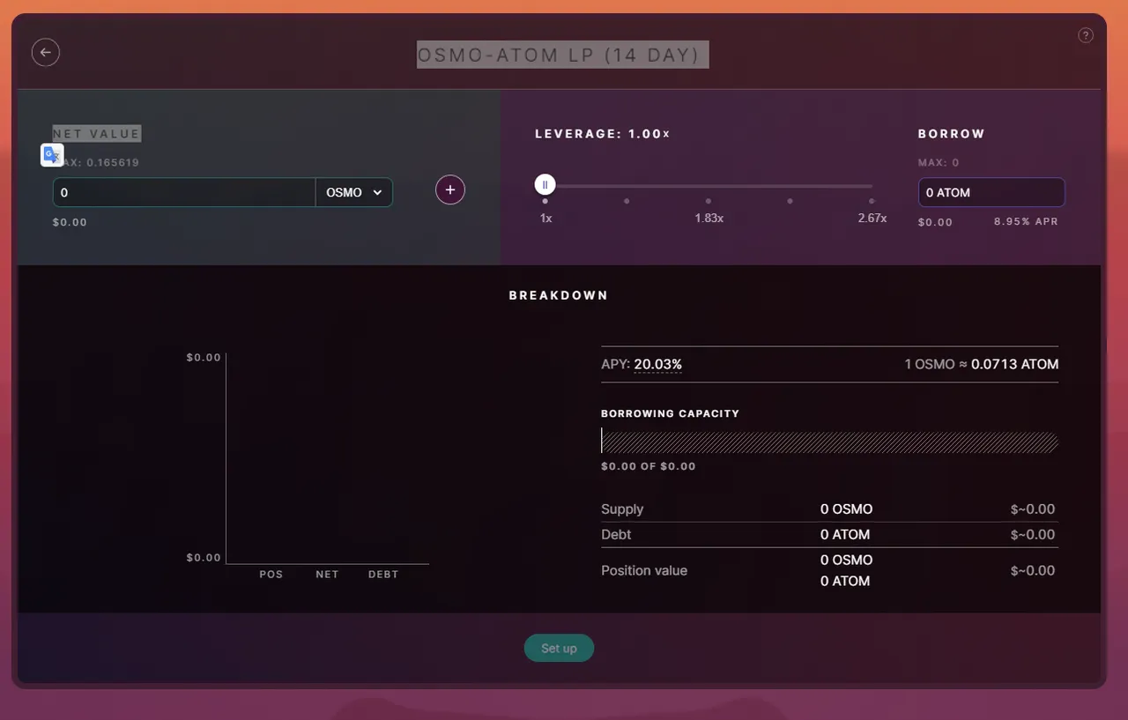Set leverage to the 1.83x mark
Viewport: 1128px width, 720px height.
coord(709,201)
